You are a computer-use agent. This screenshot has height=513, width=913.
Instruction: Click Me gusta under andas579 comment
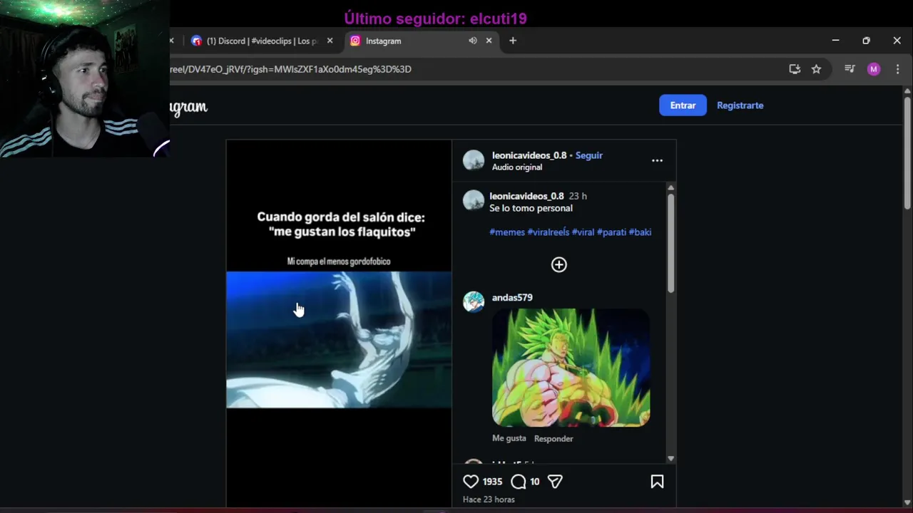(x=509, y=438)
